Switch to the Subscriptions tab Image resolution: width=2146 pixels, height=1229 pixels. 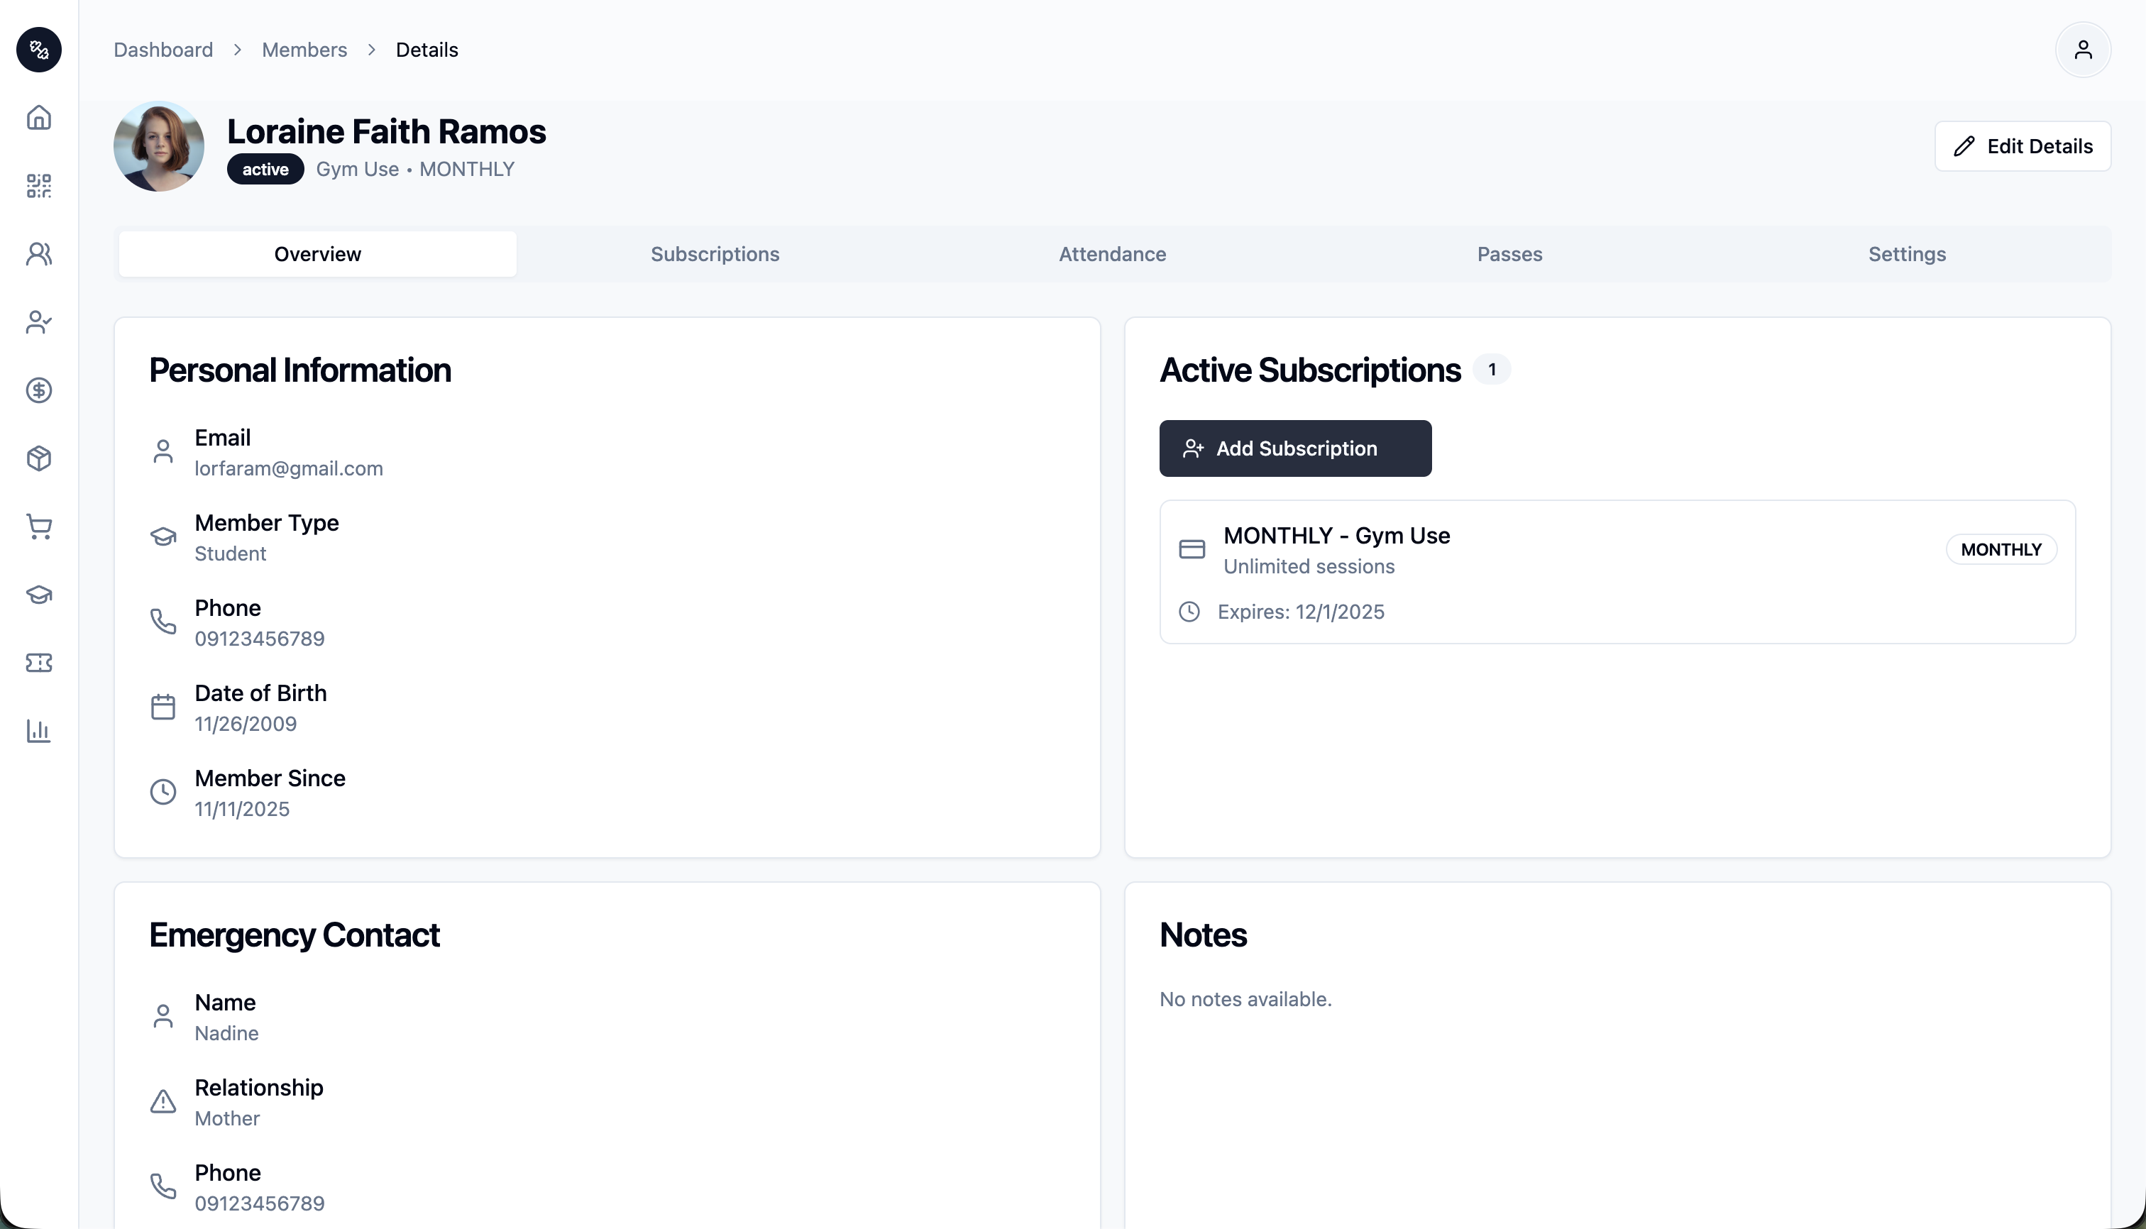tap(714, 253)
